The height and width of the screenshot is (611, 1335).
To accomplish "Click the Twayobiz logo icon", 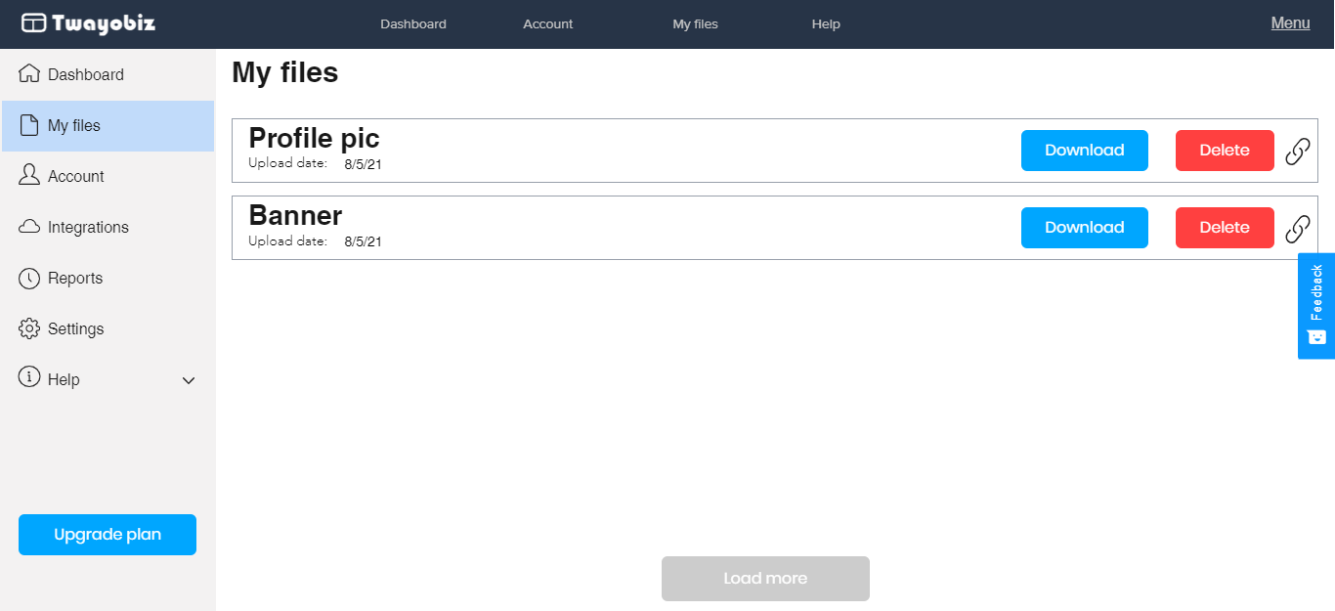I will pyautogui.click(x=34, y=23).
